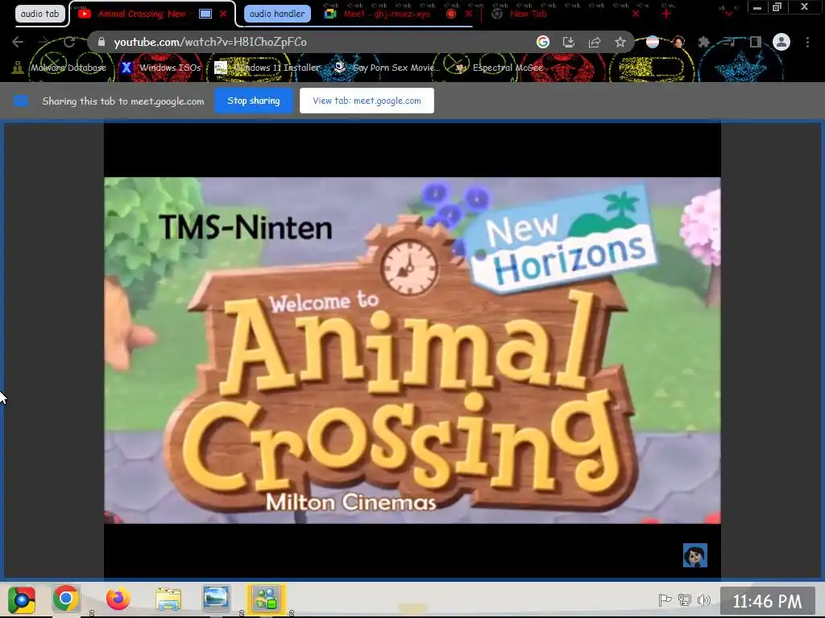825x618 pixels.
Task: Switch to the Google Meet tab
Action: point(387,14)
